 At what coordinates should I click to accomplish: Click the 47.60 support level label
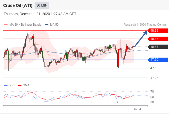point(154,68)
